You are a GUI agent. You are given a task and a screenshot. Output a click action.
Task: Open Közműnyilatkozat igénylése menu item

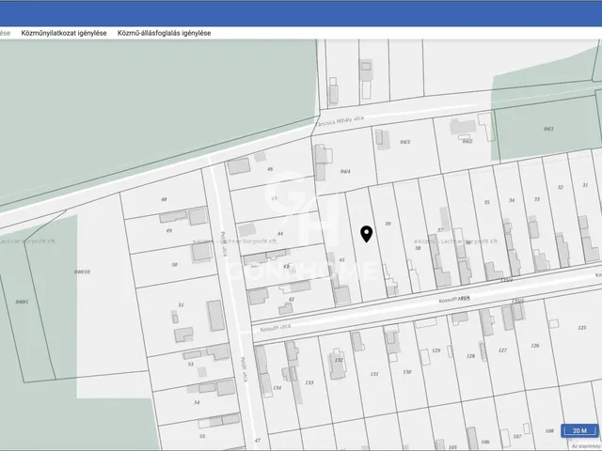tap(64, 33)
